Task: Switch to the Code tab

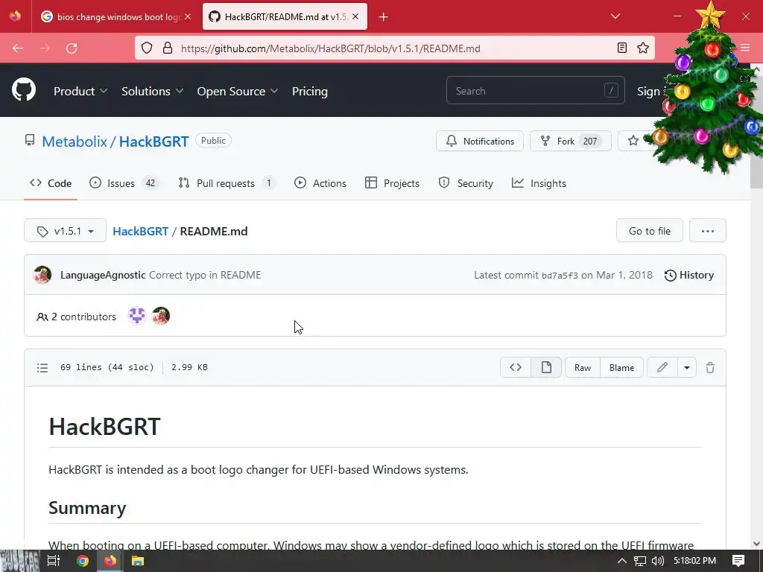Action: tap(51, 183)
